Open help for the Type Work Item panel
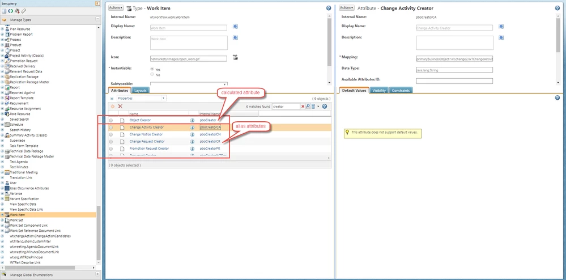This screenshot has height=280, width=566. click(329, 8)
